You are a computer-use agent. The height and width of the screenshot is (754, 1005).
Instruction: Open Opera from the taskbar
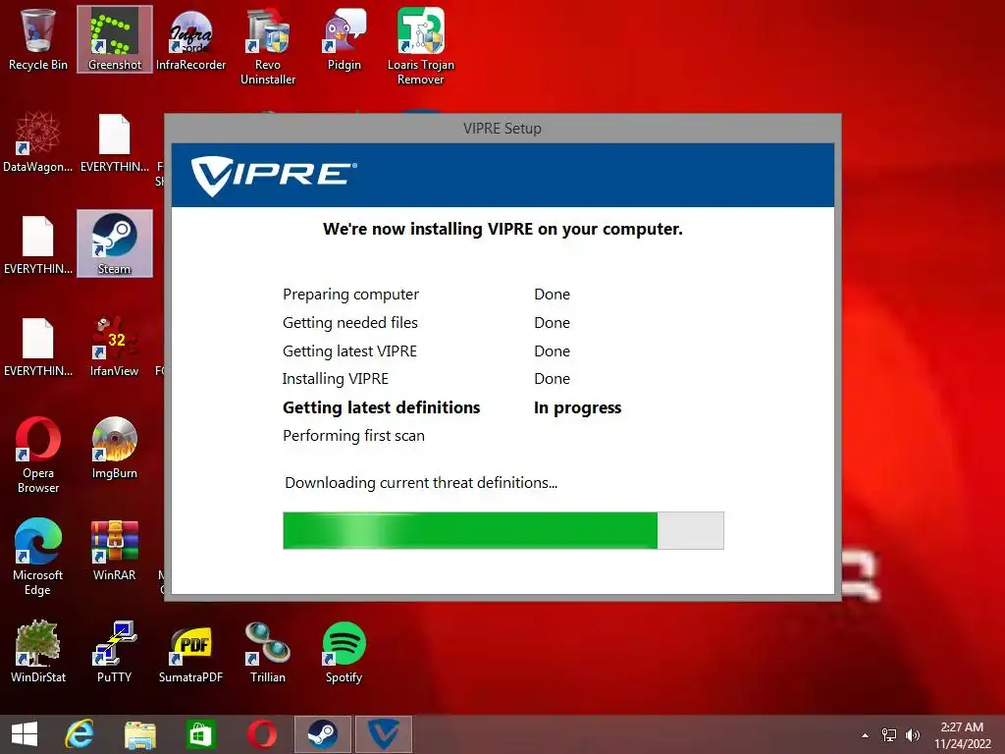(x=261, y=734)
